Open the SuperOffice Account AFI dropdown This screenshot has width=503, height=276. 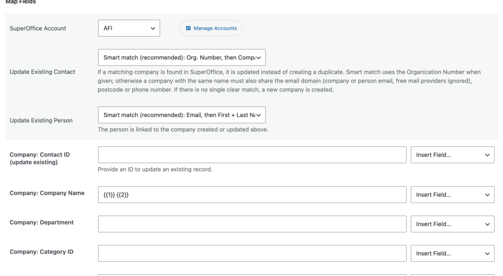point(129,28)
